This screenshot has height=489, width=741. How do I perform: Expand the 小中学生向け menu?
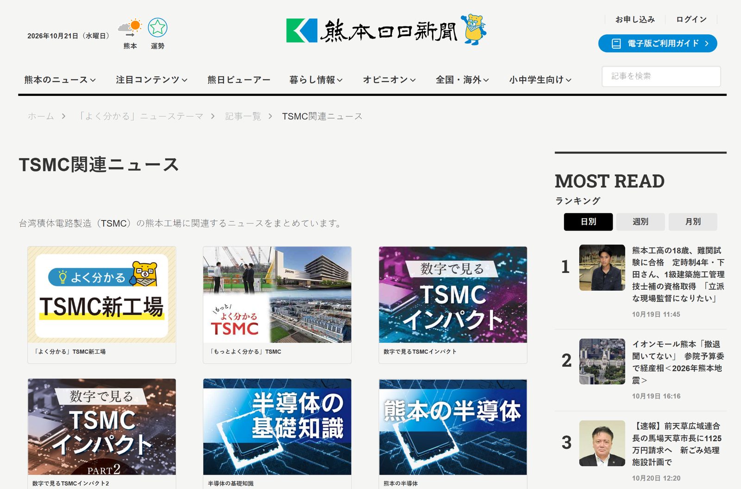pyautogui.click(x=540, y=80)
